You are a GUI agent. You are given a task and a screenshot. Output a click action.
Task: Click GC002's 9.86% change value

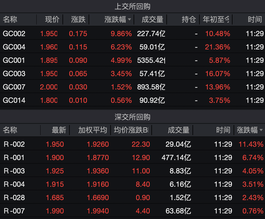(121, 34)
